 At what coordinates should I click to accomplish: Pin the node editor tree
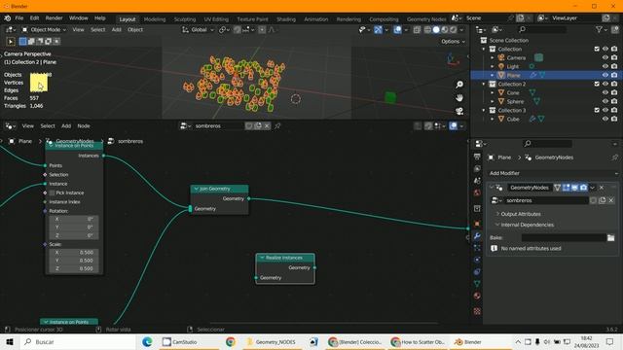[277, 125]
